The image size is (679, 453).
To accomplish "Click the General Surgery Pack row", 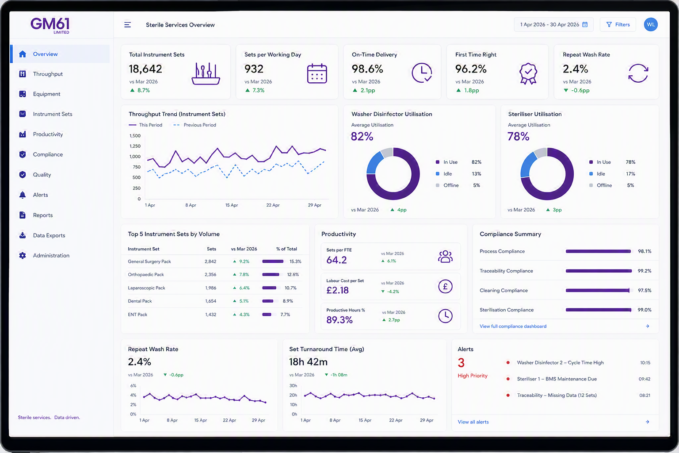I will tap(215, 261).
